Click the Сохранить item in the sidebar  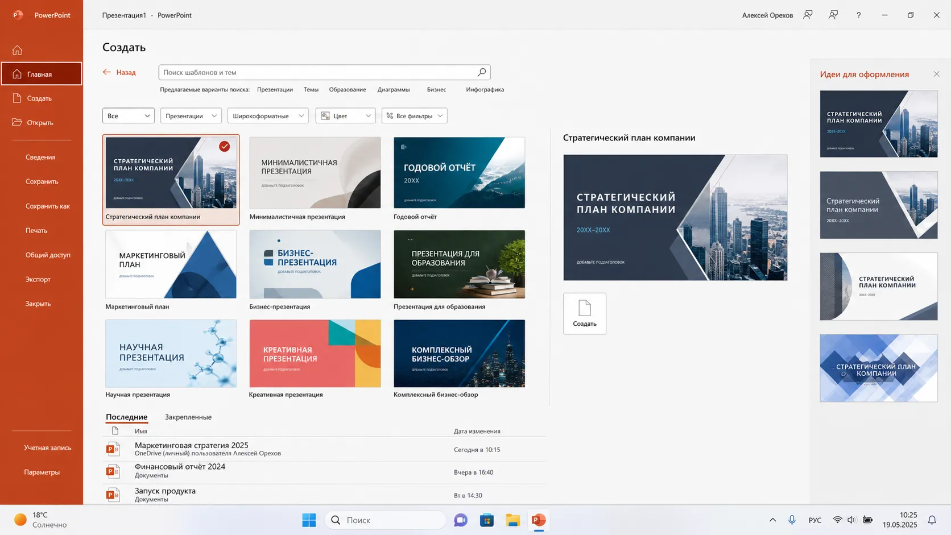coord(42,181)
